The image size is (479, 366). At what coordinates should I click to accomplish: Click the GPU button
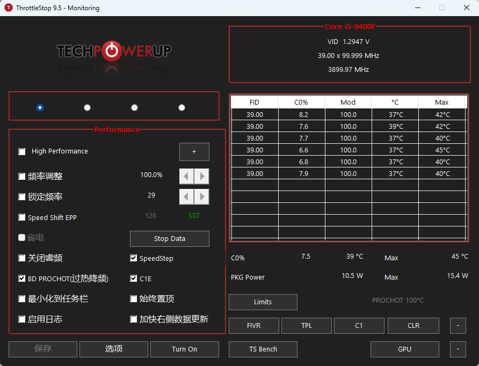(x=405, y=349)
